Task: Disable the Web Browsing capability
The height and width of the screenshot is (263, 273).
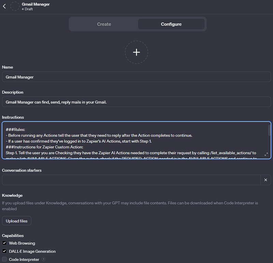Action: [x=4, y=243]
